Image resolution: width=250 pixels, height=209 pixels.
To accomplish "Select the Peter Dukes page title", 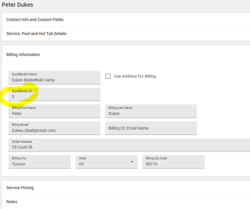I will [18, 5].
